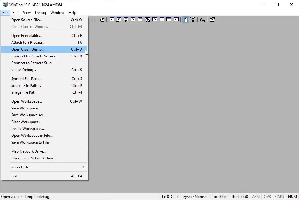This screenshot has height=200, width=299.
Task: Open the Watch window icon with glasses
Action: tap(119, 20)
